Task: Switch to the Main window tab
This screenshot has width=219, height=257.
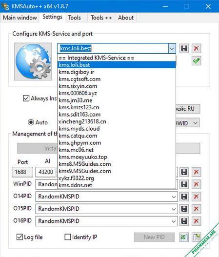Action: coord(20,18)
